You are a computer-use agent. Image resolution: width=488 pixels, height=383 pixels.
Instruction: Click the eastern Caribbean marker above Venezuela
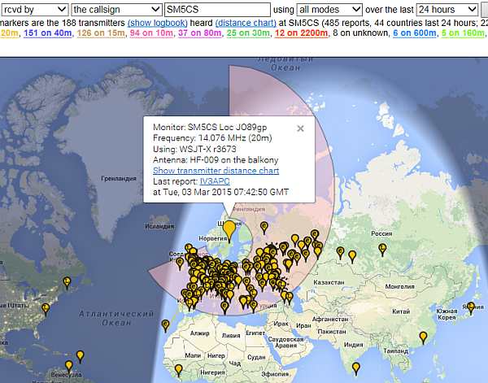pos(80,356)
